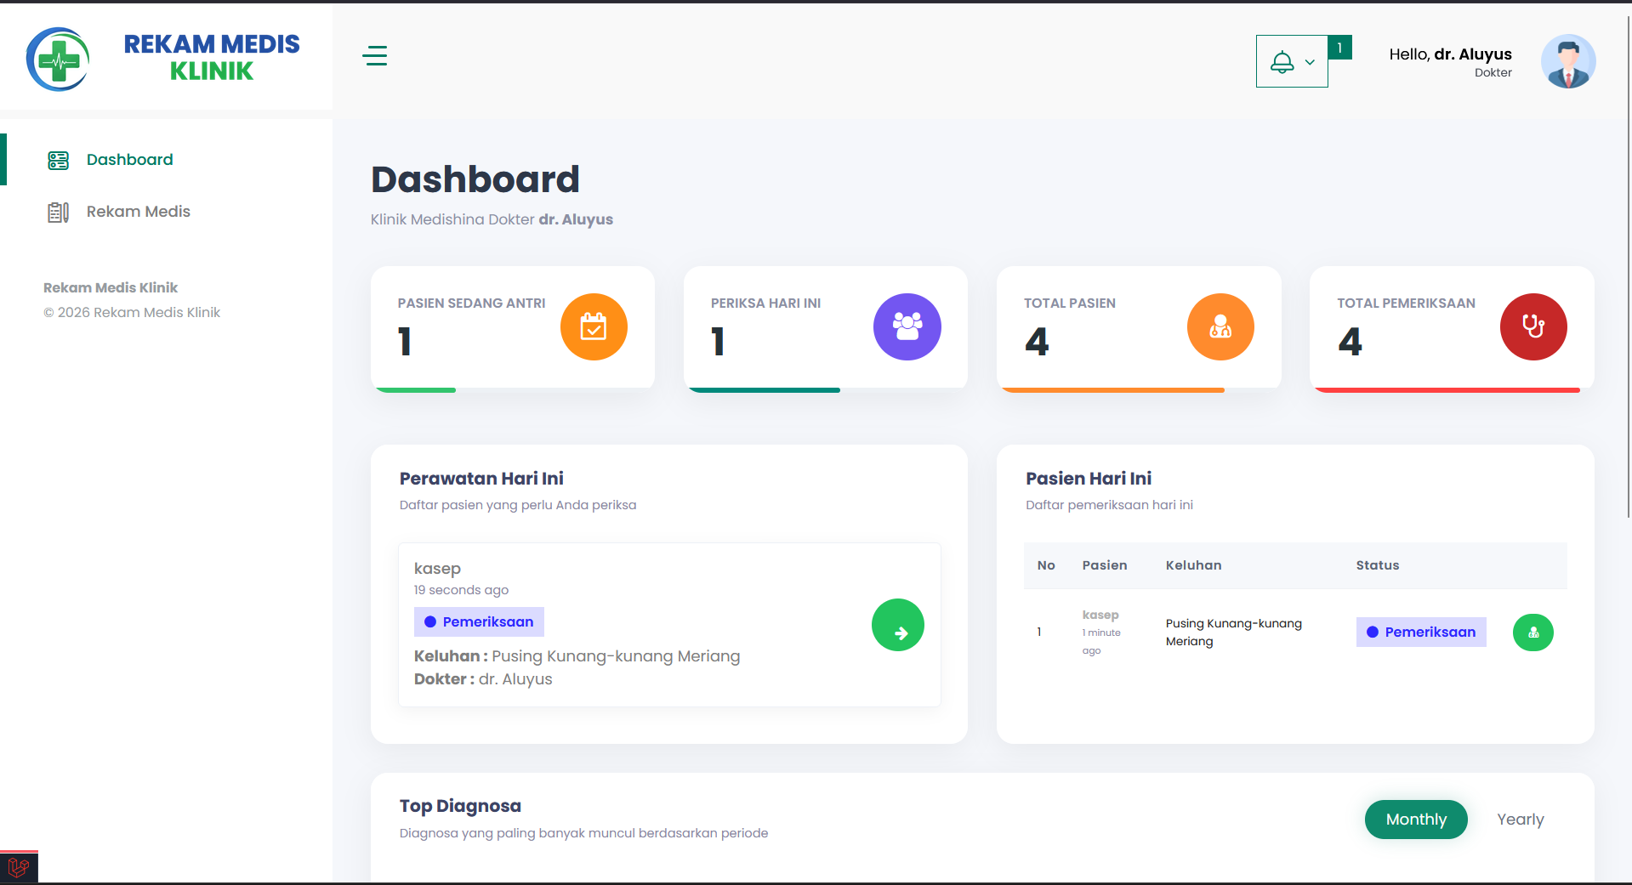
Task: Click the Periksa Hari Ini group icon
Action: click(x=907, y=326)
